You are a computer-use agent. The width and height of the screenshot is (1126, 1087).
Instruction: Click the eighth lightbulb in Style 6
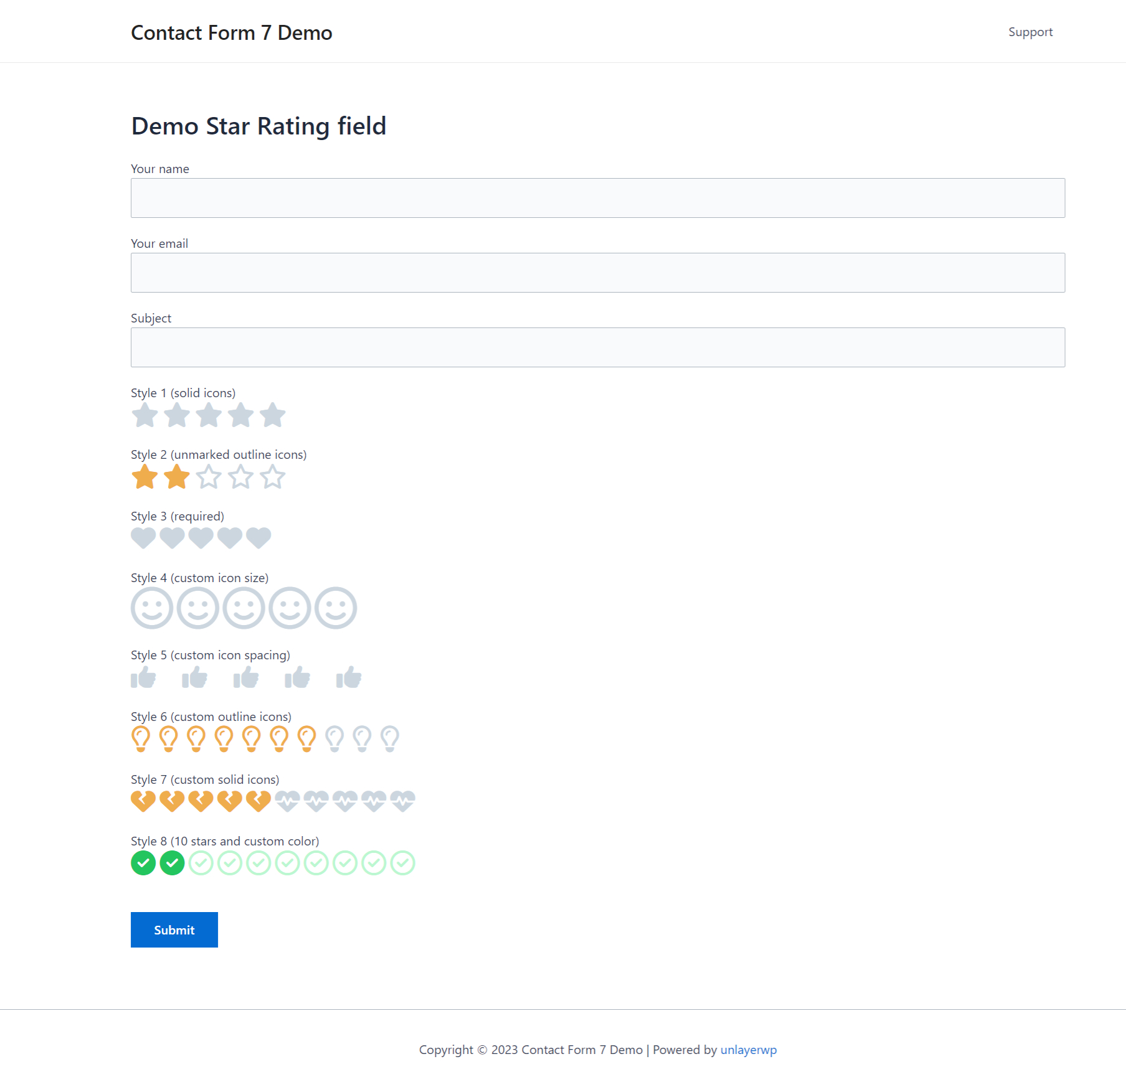pyautogui.click(x=334, y=738)
